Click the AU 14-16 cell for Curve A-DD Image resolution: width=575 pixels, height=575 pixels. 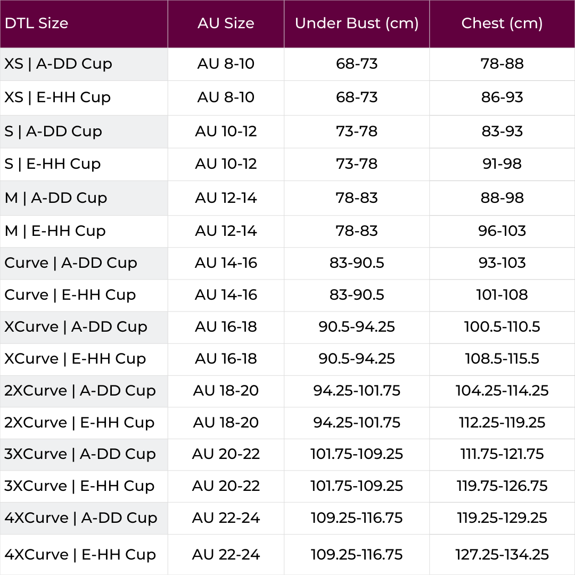(226, 263)
